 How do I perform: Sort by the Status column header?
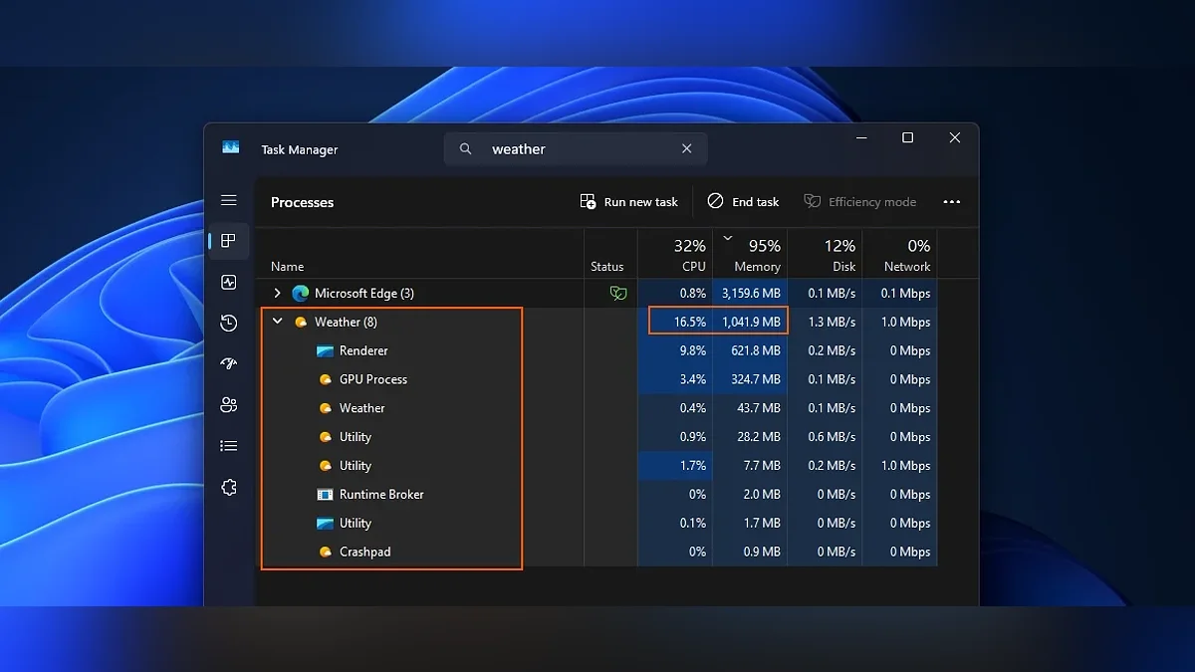610,253
